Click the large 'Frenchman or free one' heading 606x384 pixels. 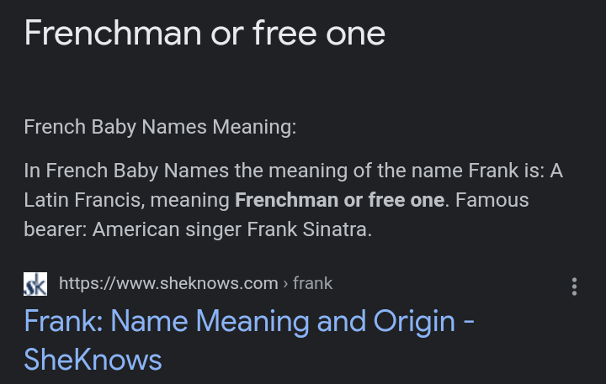pyautogui.click(x=205, y=34)
